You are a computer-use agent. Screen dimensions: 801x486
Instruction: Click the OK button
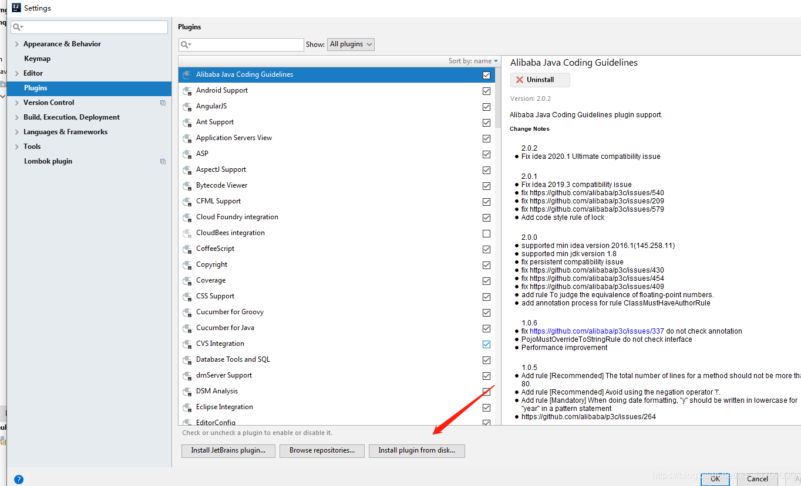(715, 479)
